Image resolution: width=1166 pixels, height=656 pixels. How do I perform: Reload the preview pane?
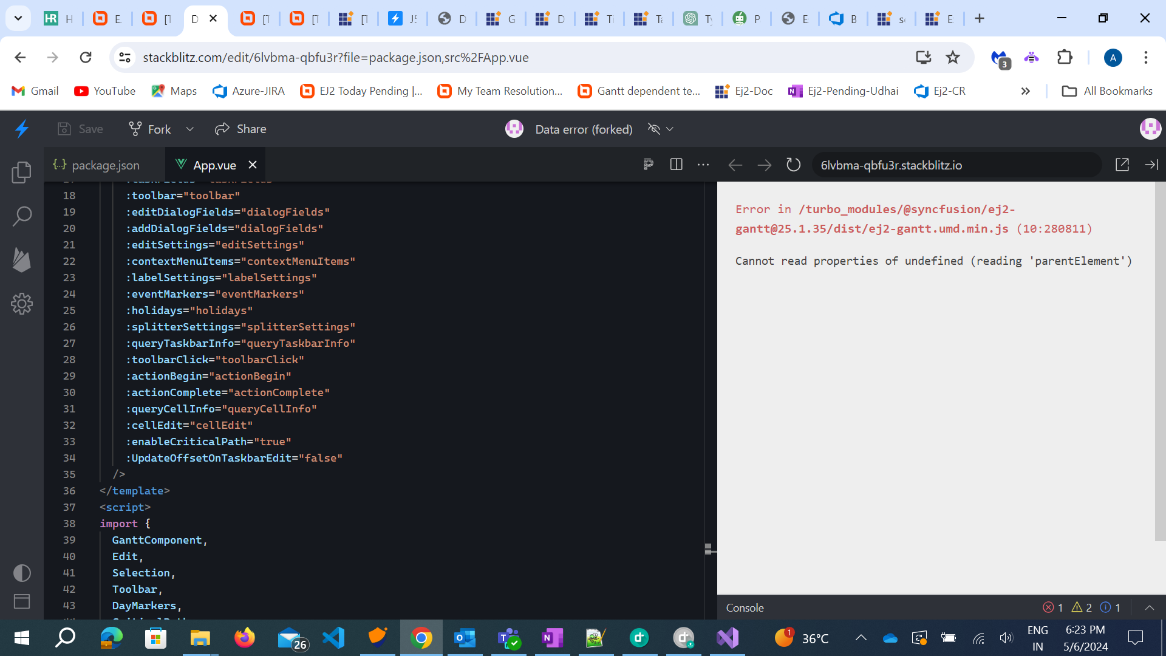click(x=793, y=165)
